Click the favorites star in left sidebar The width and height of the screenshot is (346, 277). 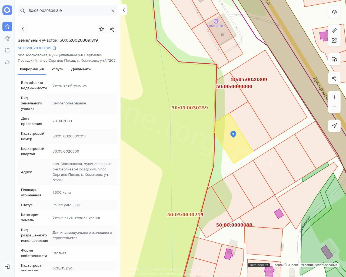[x=7, y=27]
